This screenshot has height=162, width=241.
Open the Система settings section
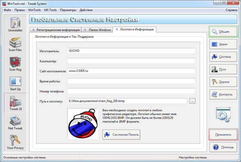click(x=223, y=57)
